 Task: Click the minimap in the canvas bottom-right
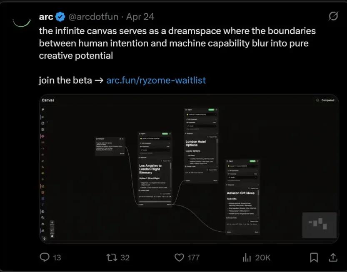[x=319, y=225]
